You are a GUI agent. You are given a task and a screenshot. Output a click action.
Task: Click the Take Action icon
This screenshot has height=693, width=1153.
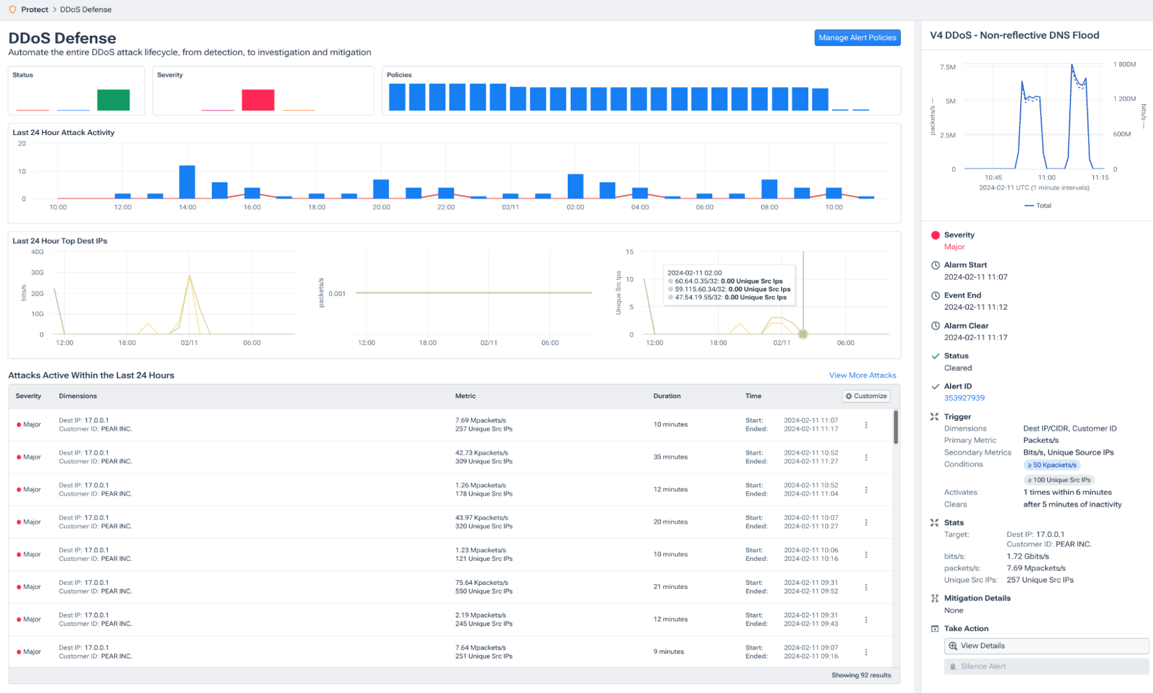point(935,629)
